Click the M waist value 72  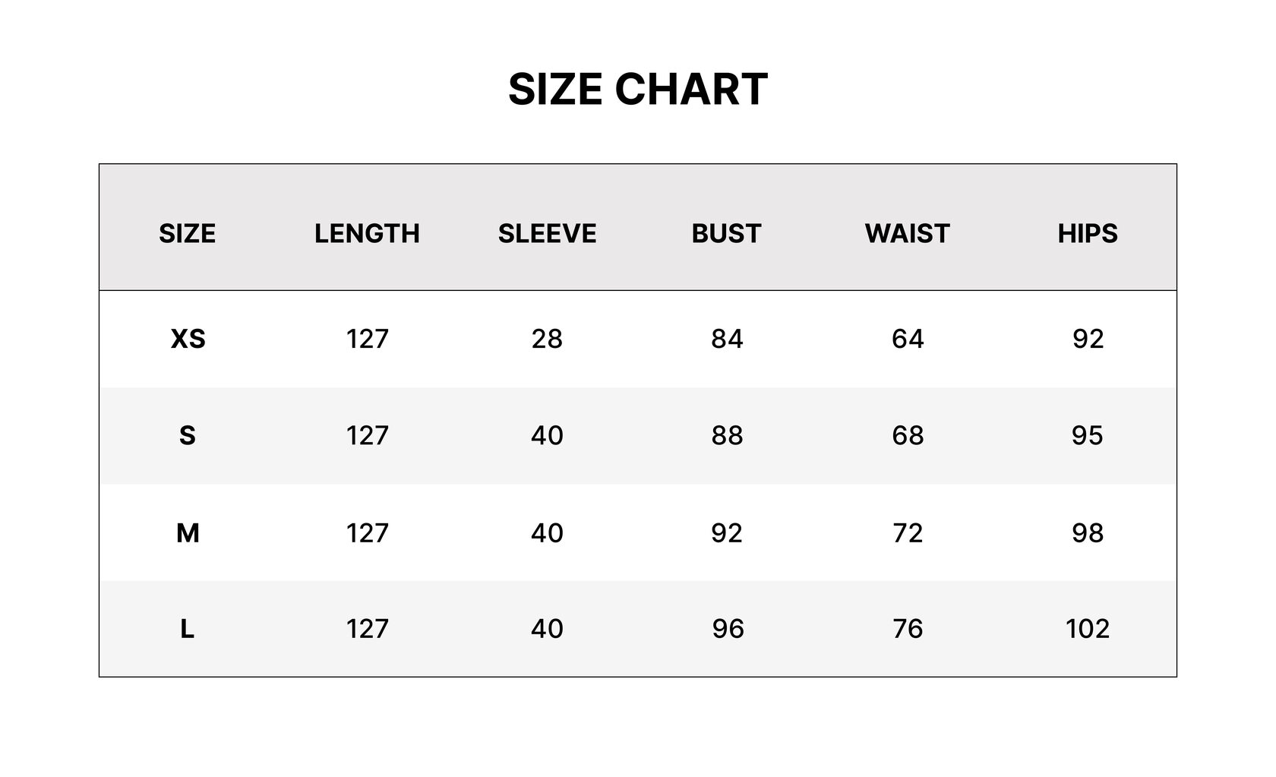[x=908, y=533]
